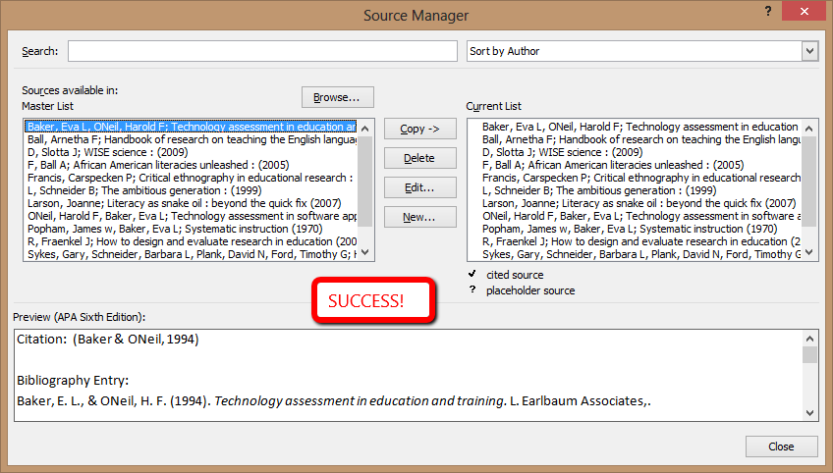Click Current List scroll up arrow
This screenshot has width=833, height=473.
(x=809, y=129)
